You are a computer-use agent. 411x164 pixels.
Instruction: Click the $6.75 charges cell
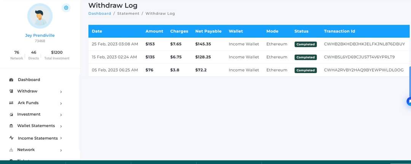176,57
